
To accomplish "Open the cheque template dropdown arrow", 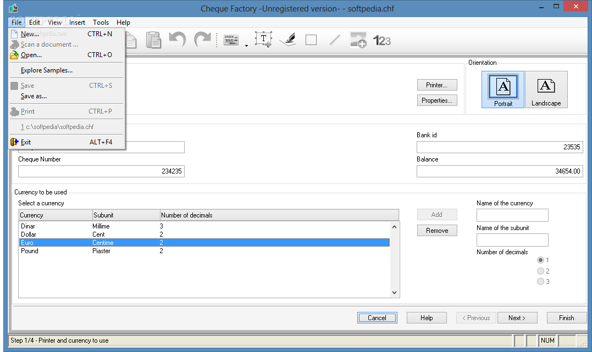I will [x=246, y=46].
